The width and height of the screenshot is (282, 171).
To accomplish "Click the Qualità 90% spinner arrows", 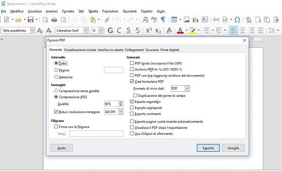I will pyautogui.click(x=121, y=104).
